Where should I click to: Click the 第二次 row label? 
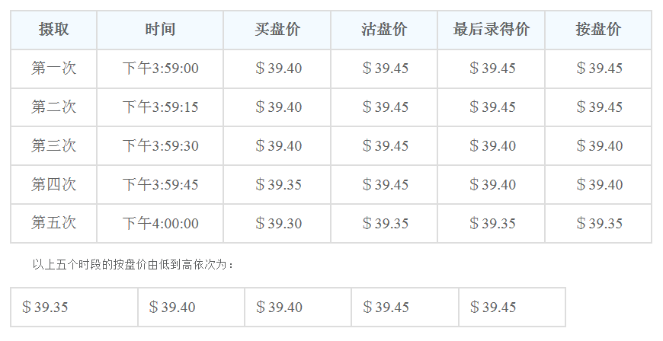click(x=53, y=107)
